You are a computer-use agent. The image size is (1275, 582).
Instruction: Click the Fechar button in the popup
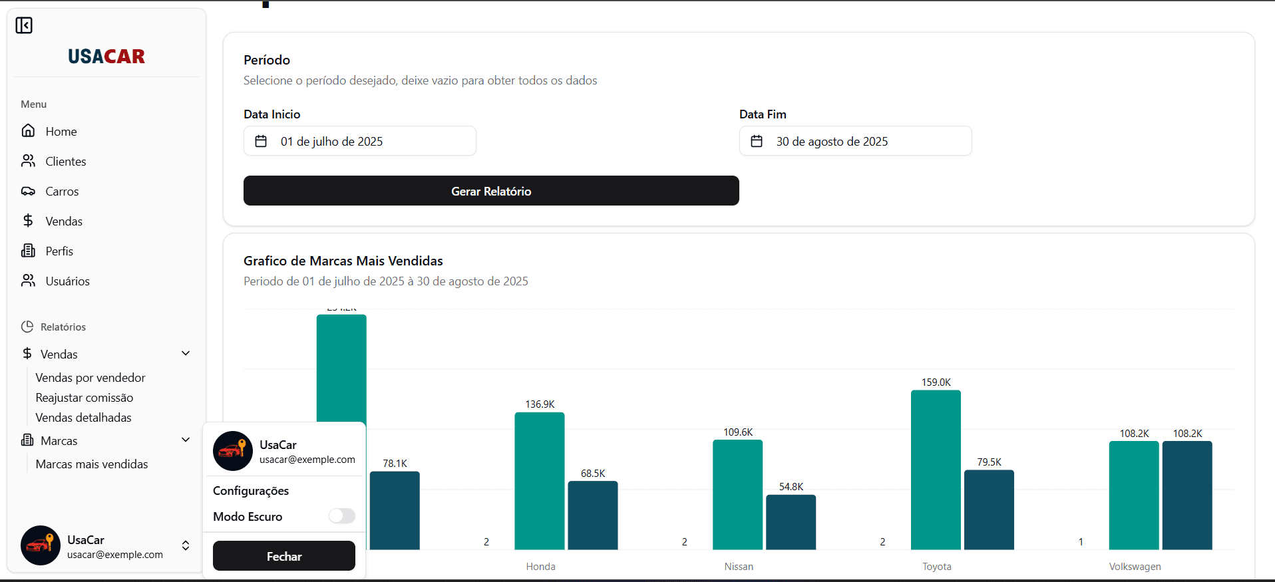[x=284, y=556]
